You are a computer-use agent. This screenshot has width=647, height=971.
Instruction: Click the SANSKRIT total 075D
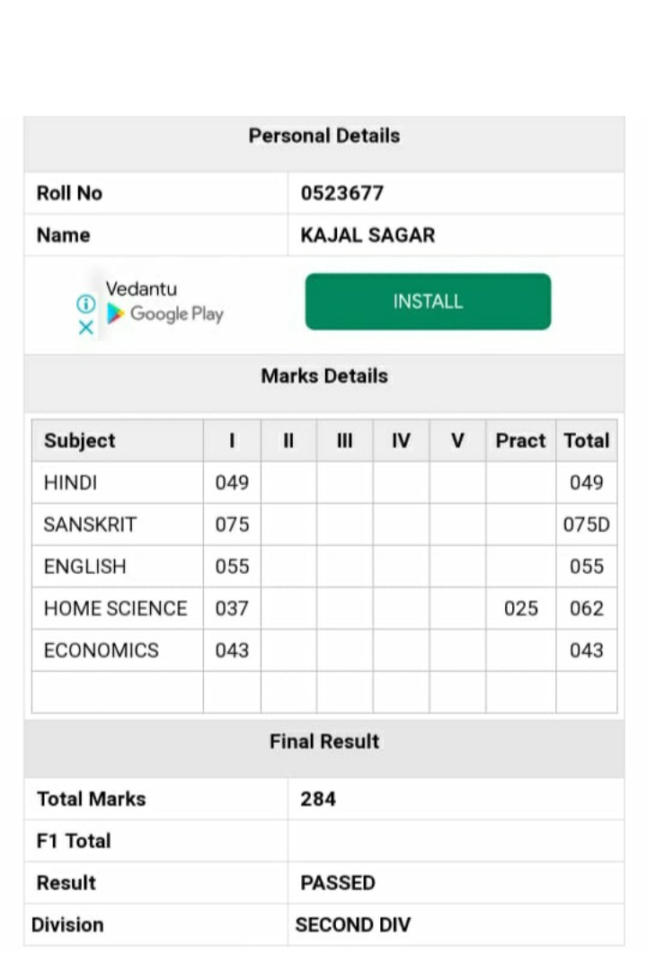coord(586,525)
